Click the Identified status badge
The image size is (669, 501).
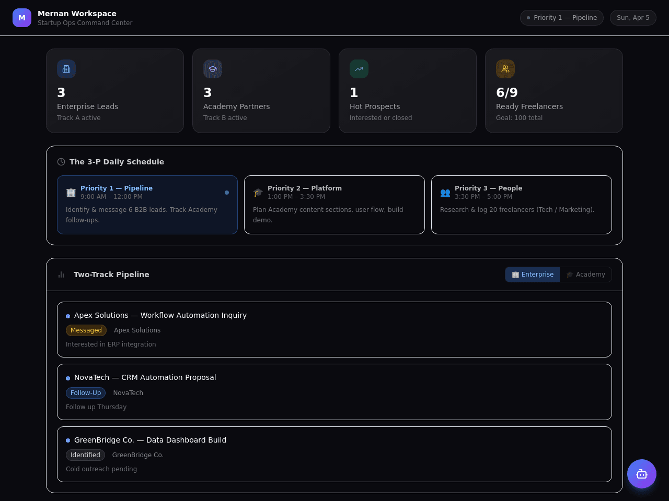(85, 455)
